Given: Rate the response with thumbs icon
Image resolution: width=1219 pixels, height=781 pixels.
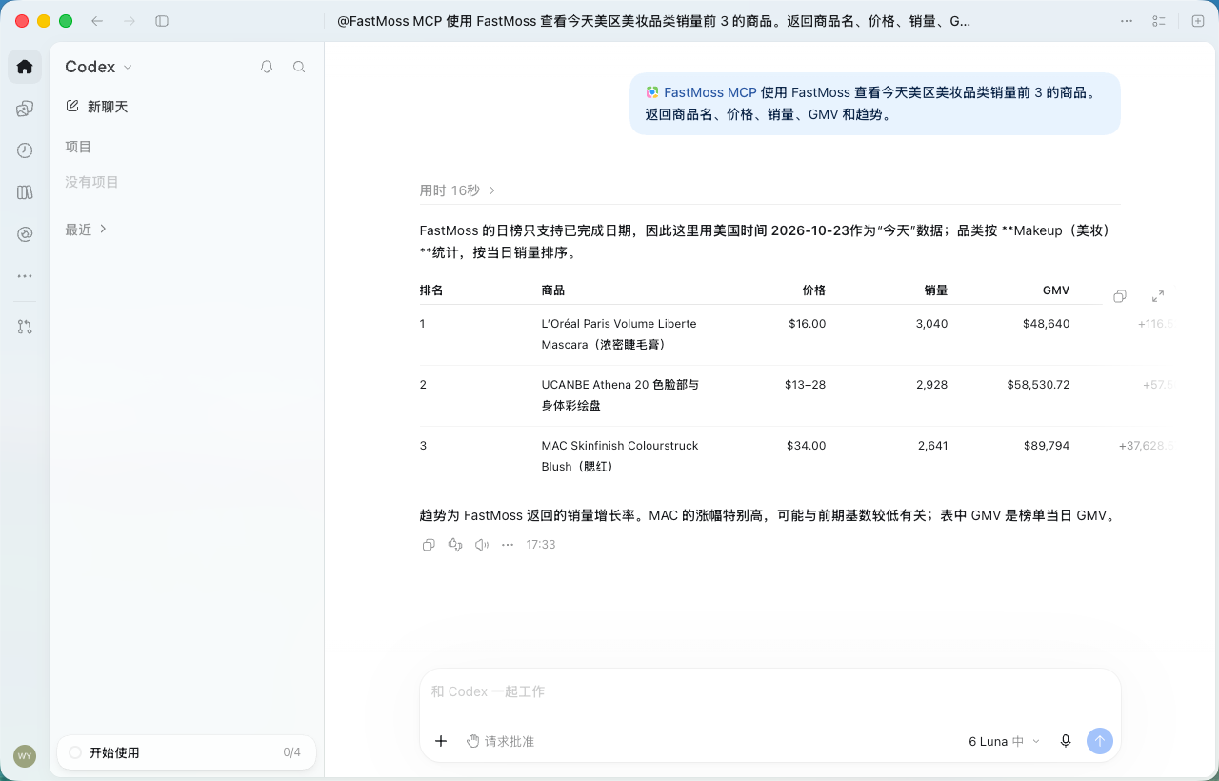Looking at the screenshot, I should pos(455,545).
